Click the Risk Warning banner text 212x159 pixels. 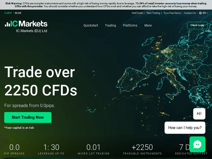[106, 5]
